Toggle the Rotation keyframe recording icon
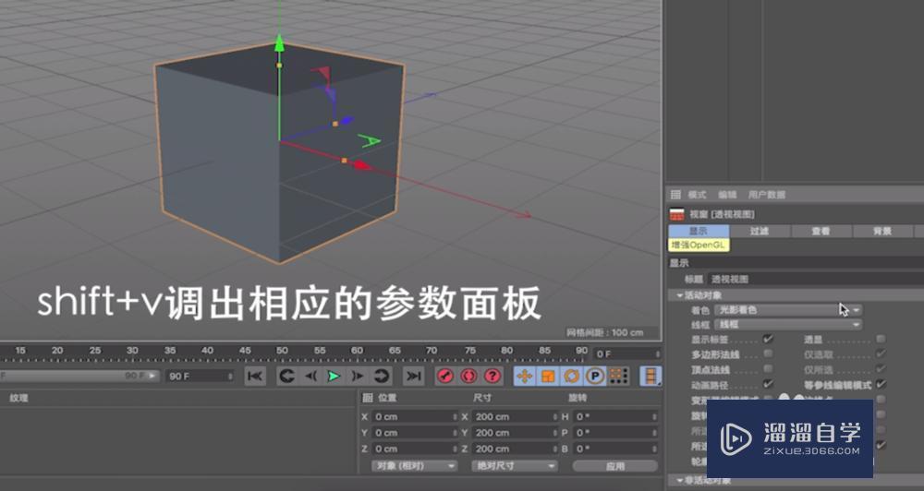 tap(571, 376)
